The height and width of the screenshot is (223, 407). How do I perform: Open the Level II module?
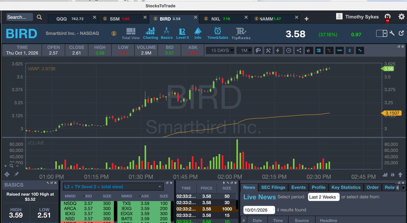(182, 33)
